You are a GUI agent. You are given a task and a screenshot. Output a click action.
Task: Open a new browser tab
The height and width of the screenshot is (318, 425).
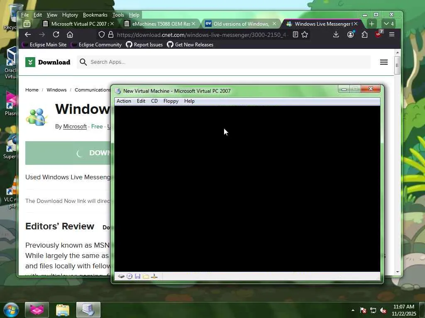click(371, 24)
